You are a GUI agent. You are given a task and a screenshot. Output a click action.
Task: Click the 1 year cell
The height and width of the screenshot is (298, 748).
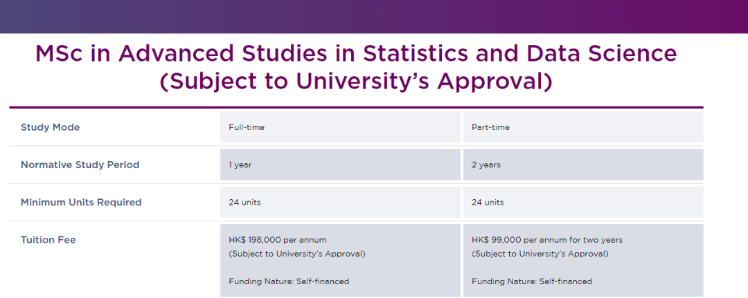pyautogui.click(x=340, y=165)
